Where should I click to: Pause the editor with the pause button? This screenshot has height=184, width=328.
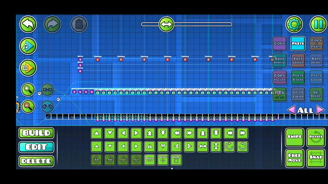tap(318, 24)
